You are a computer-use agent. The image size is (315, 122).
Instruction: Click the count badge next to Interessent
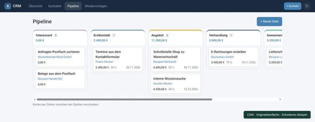click(x=56, y=35)
